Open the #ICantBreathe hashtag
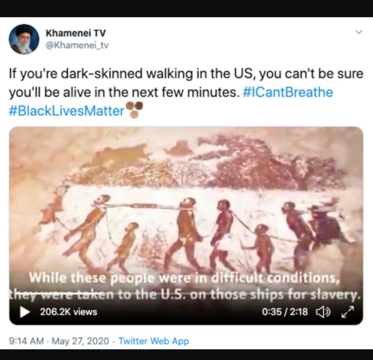This screenshot has width=373, height=360. click(x=288, y=92)
